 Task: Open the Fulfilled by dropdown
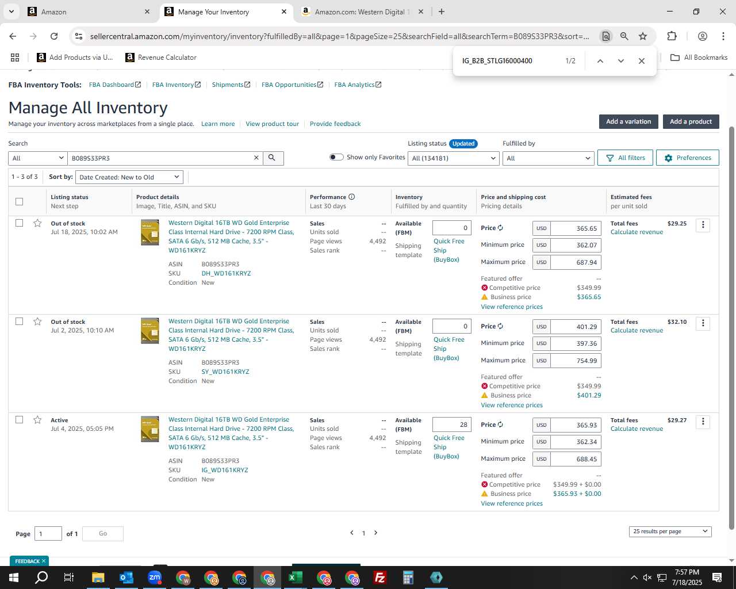548,158
